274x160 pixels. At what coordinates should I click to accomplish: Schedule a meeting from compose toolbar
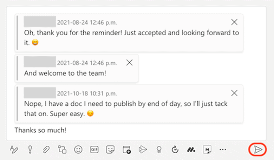(x=127, y=149)
